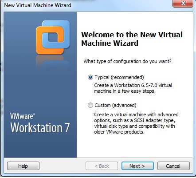Image resolution: width=196 pixels, height=178 pixels.
Task: Close the New Virtual Machine Wizard window
Action: (x=183, y=3)
